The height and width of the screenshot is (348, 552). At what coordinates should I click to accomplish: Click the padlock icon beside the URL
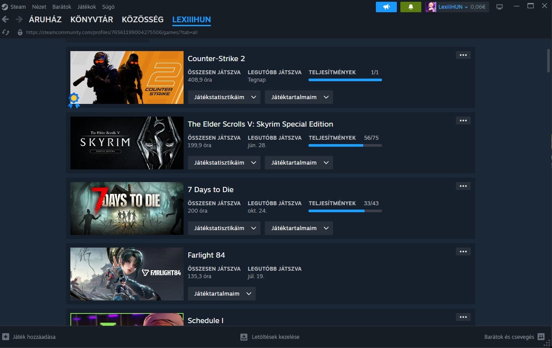20,32
